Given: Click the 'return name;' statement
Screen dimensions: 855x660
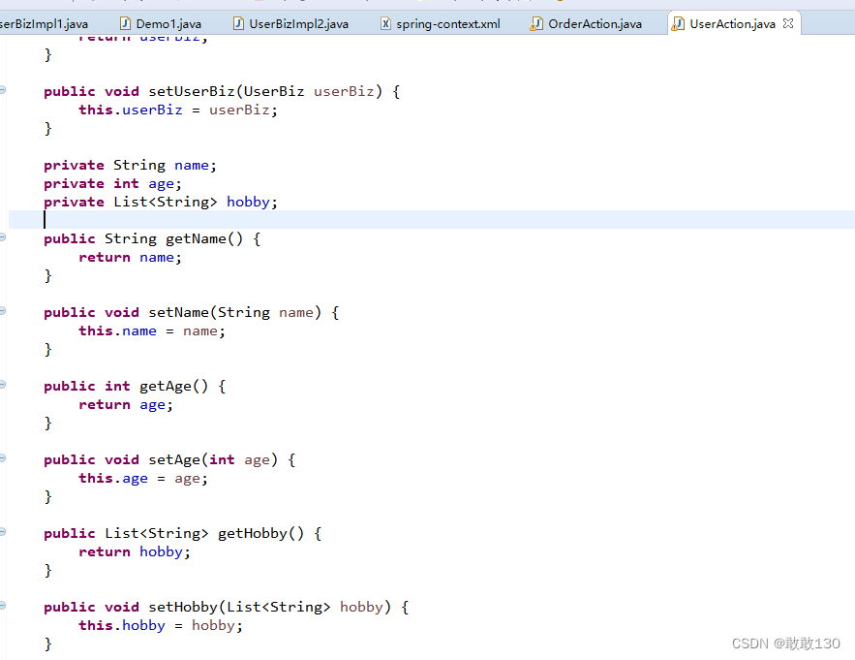Looking at the screenshot, I should [x=131, y=257].
